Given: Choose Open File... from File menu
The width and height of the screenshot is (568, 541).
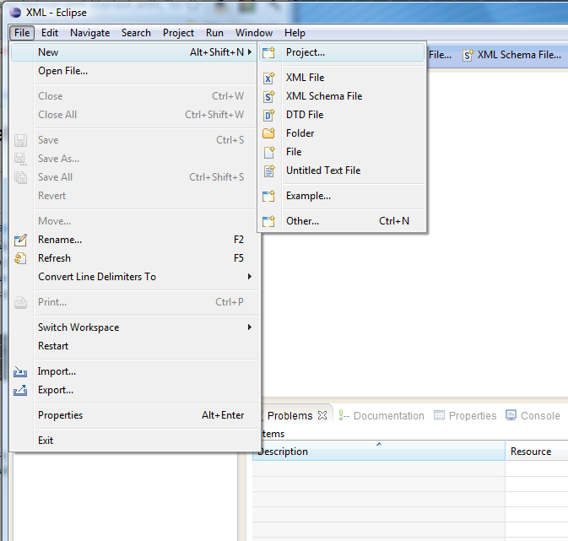Looking at the screenshot, I should (x=135, y=71).
